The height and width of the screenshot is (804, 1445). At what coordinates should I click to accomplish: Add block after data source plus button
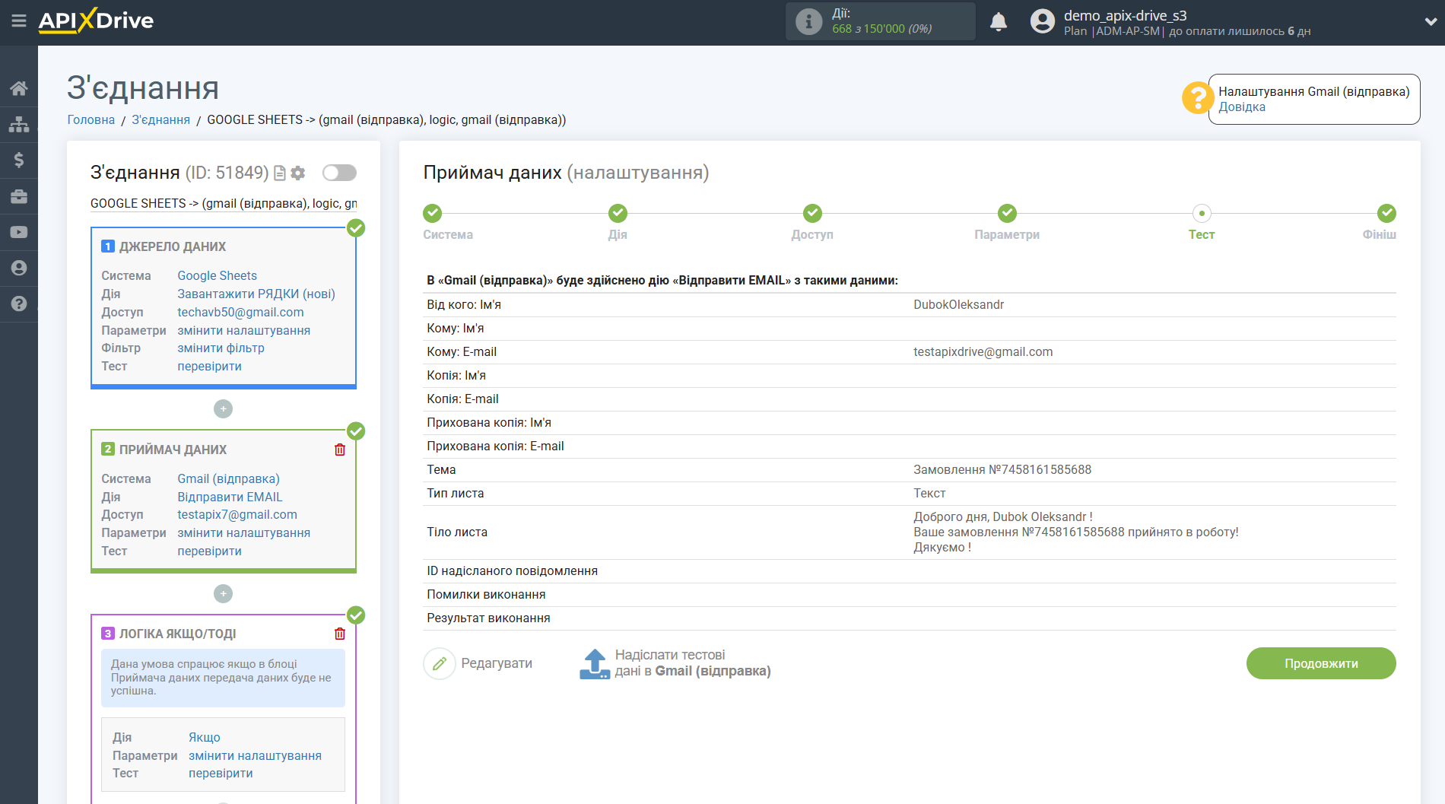click(223, 409)
